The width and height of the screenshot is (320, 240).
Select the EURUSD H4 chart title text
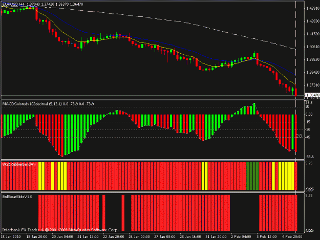(x=13, y=4)
